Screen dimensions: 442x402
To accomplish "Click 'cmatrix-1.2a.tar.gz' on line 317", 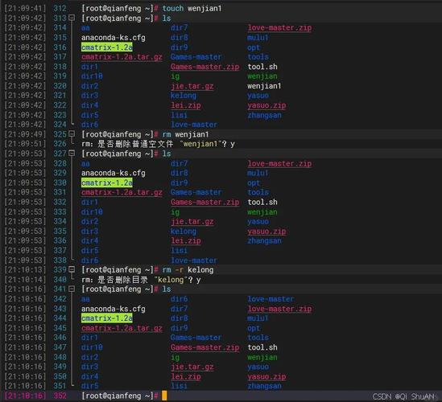I will tap(122, 57).
